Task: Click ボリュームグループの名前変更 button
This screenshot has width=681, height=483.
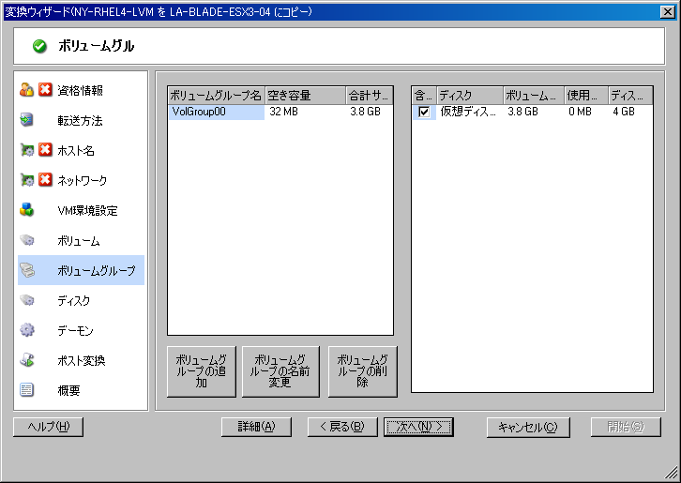Action: pos(280,371)
